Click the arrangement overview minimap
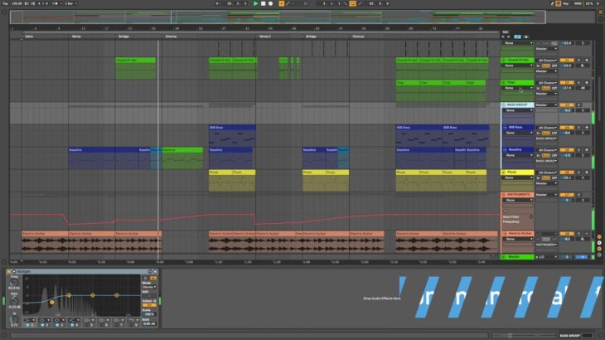605x340 pixels. click(x=278, y=17)
